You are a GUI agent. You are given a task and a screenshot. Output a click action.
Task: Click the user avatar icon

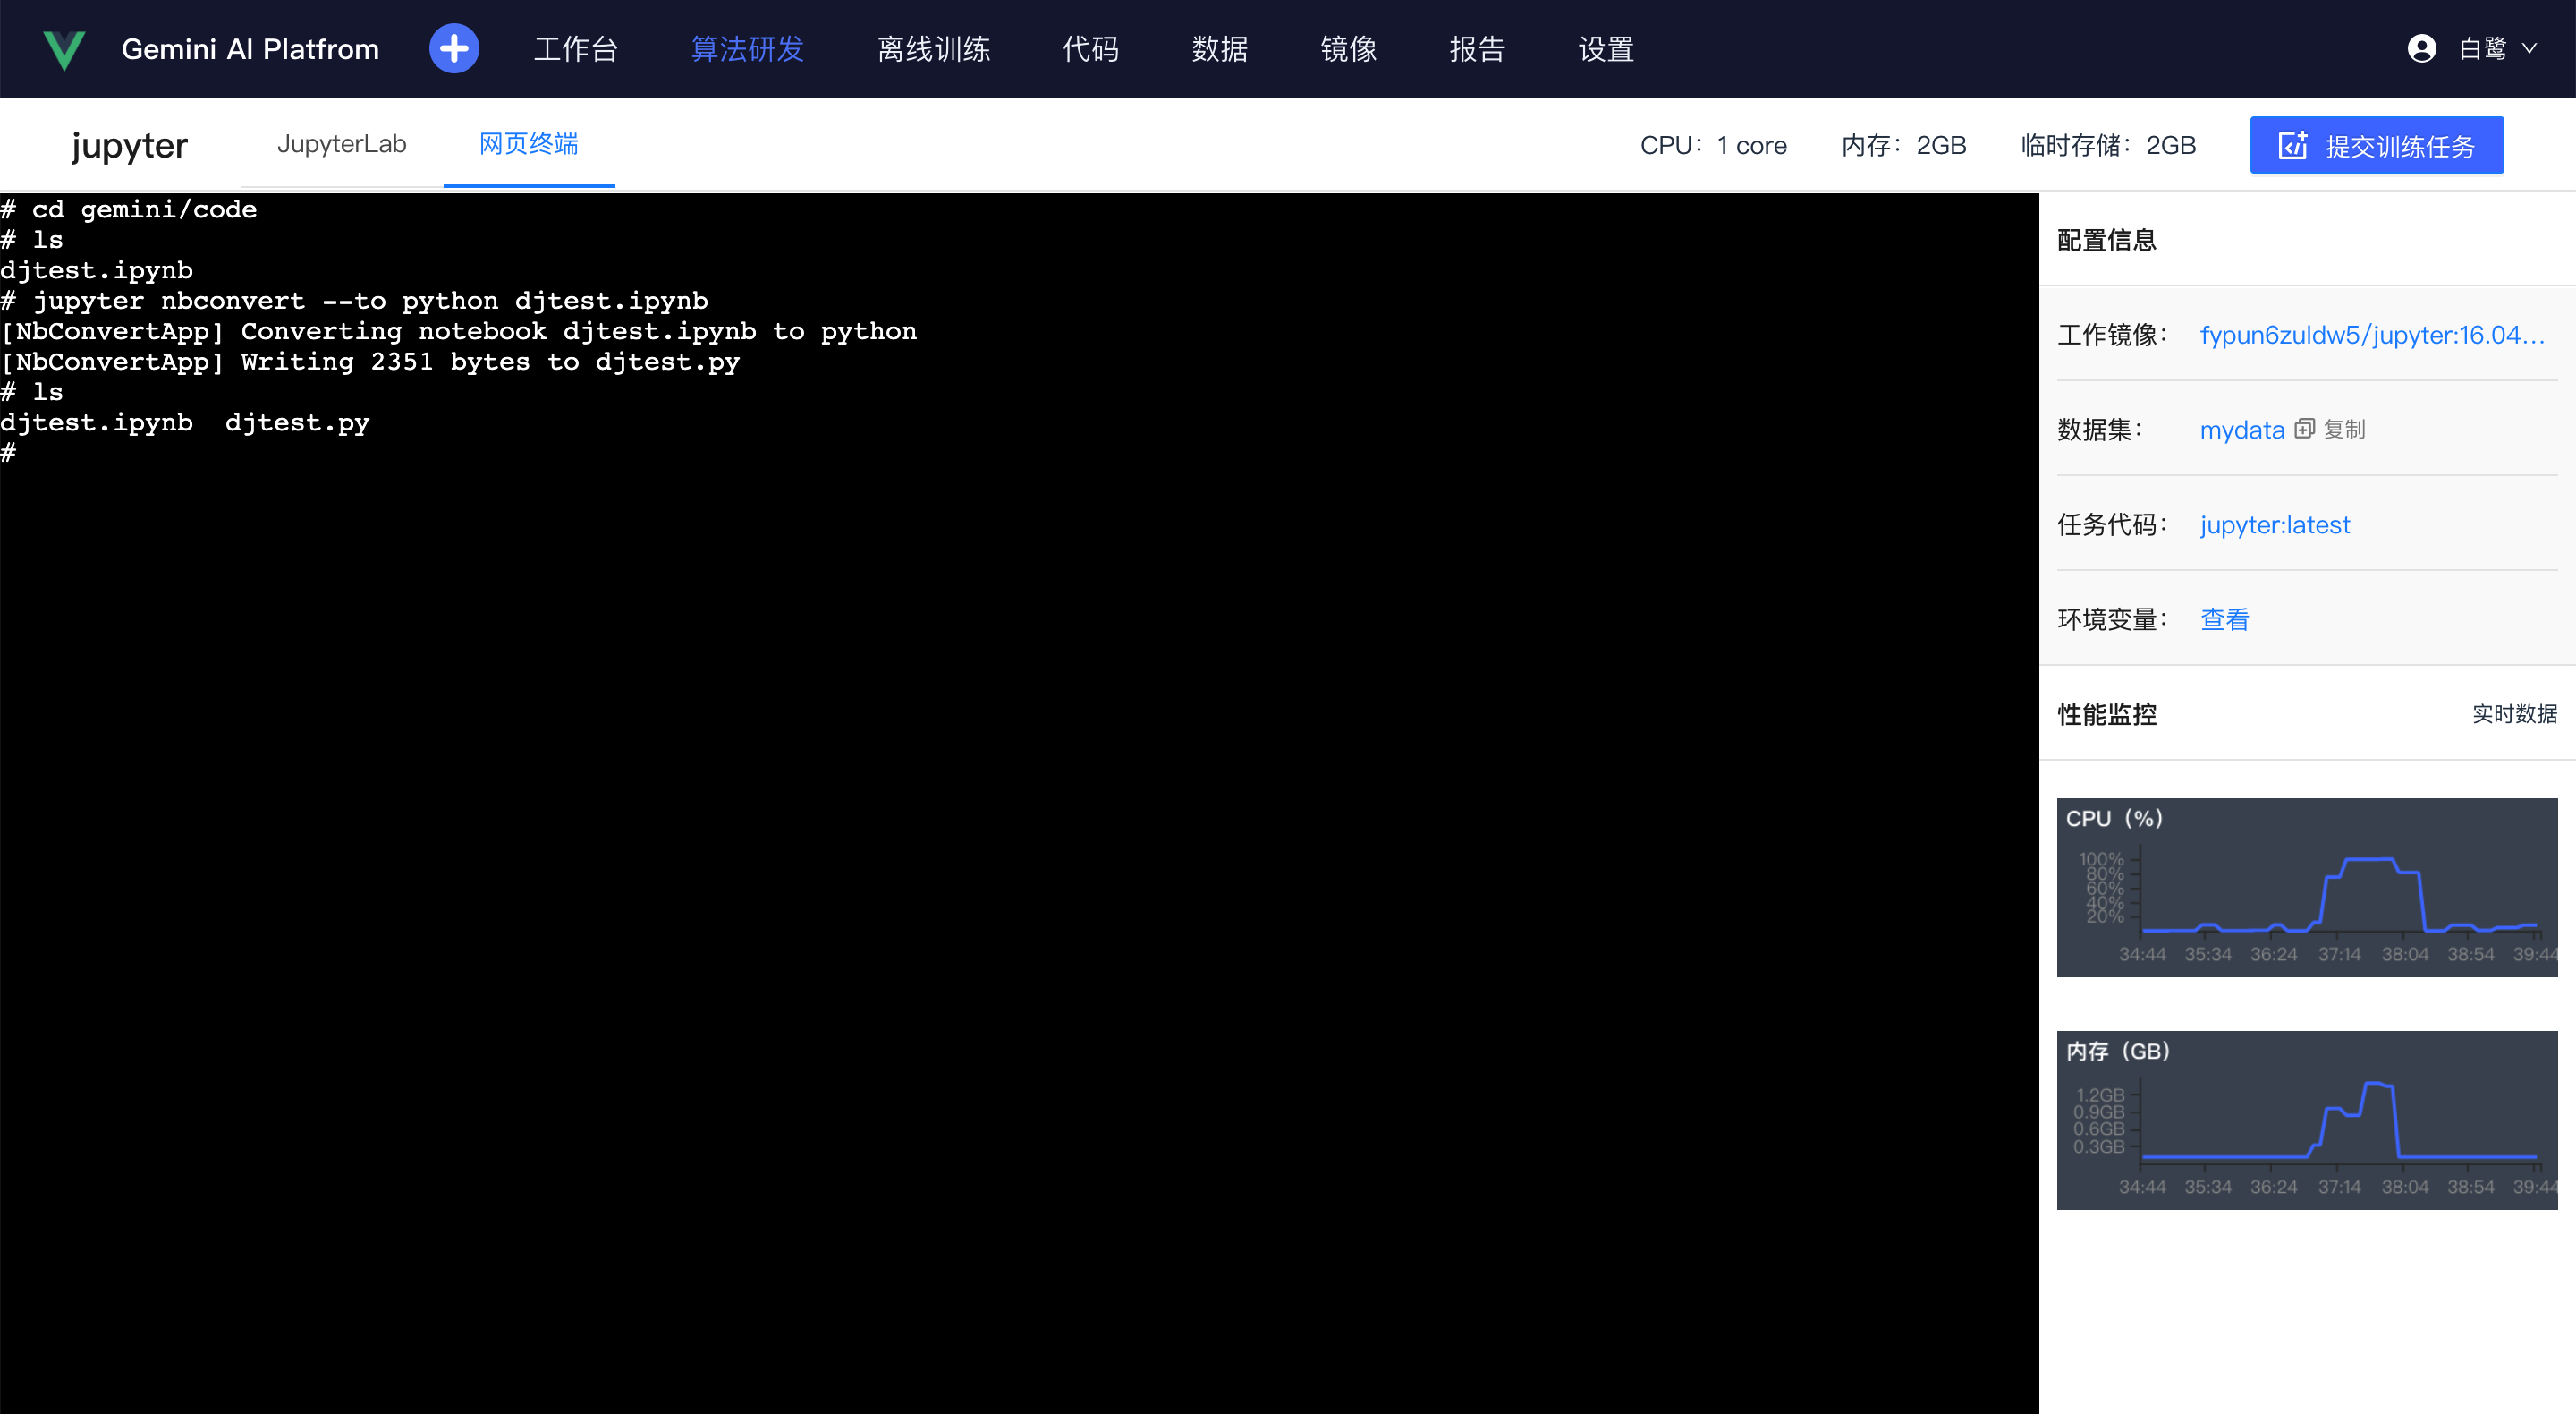[x=2423, y=48]
